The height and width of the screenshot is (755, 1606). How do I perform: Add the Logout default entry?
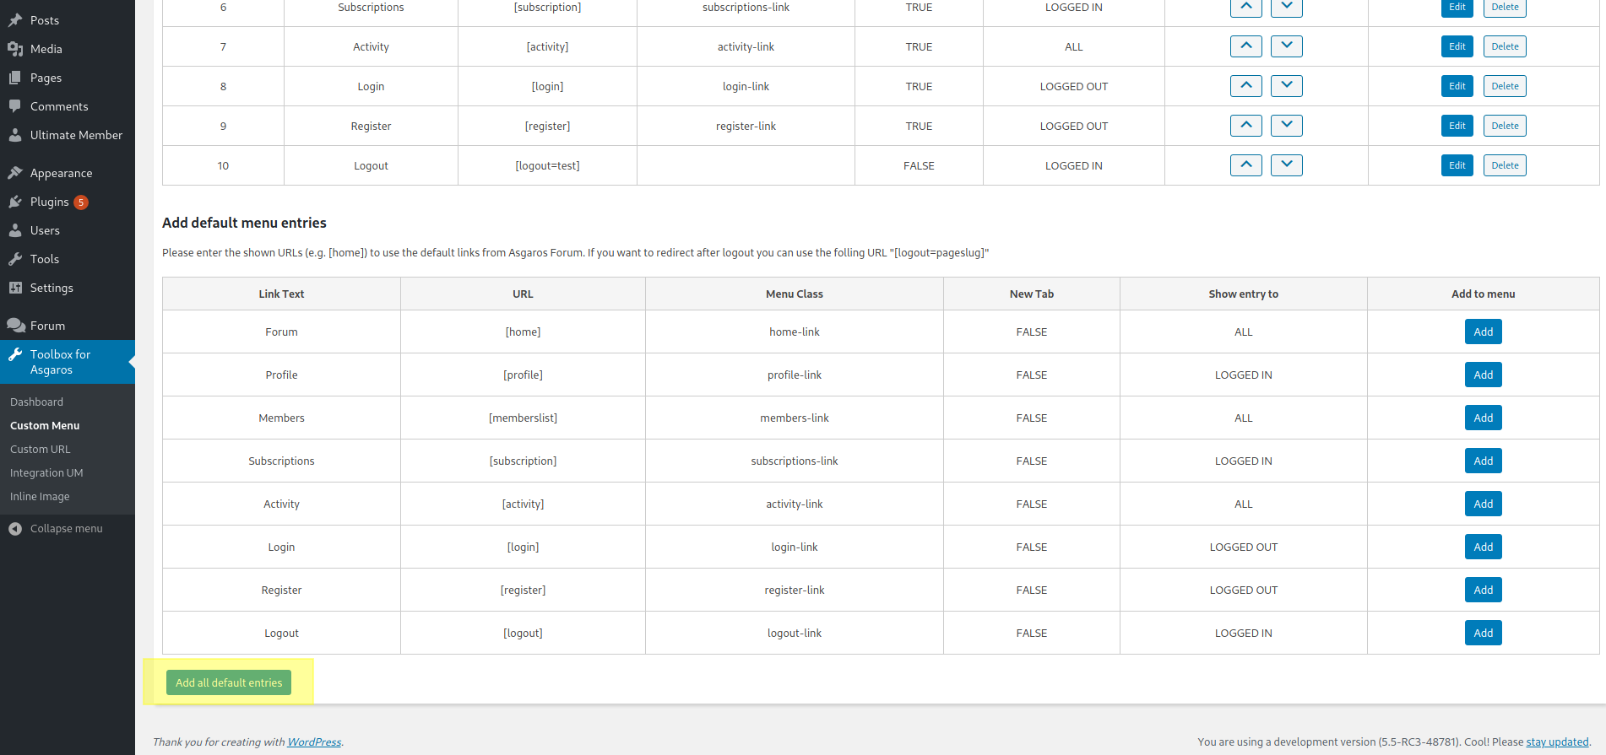pyautogui.click(x=1483, y=633)
